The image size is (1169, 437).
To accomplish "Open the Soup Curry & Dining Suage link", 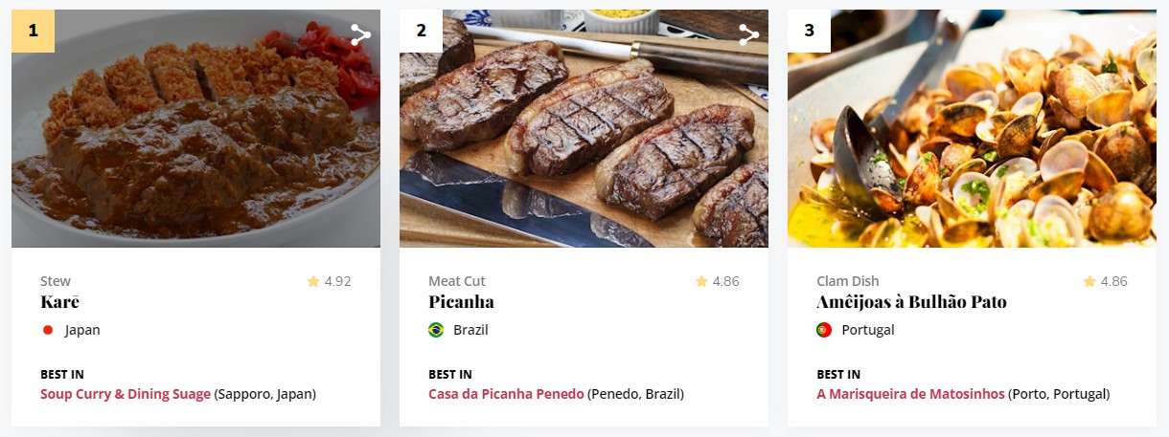I will click(126, 394).
